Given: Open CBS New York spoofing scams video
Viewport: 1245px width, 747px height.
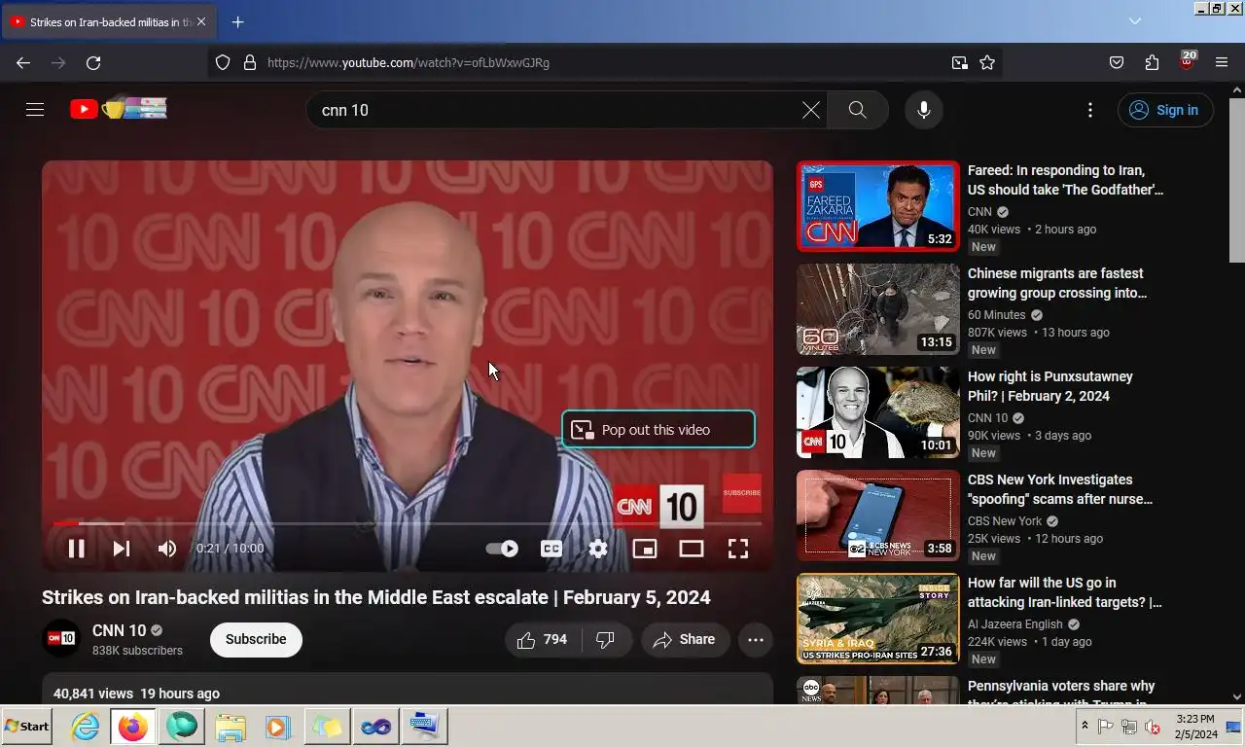Looking at the screenshot, I should [1060, 489].
